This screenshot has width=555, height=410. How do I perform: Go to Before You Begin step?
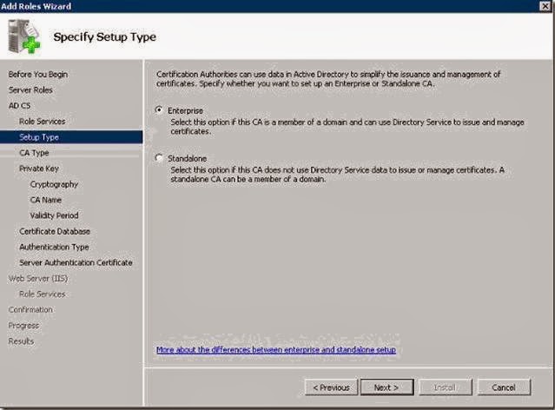[x=38, y=75]
